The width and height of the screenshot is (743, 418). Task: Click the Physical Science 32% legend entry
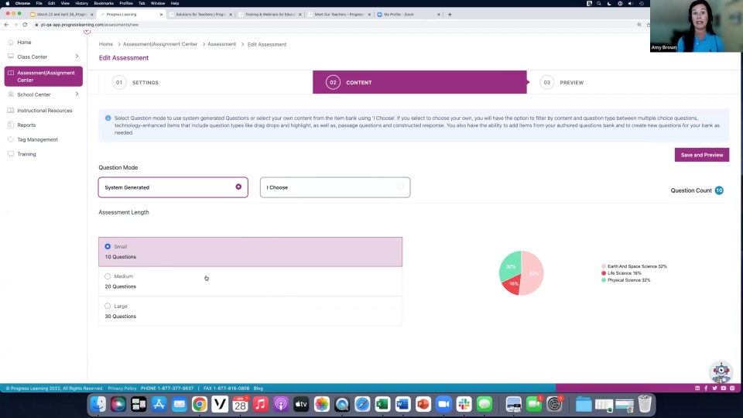625,280
